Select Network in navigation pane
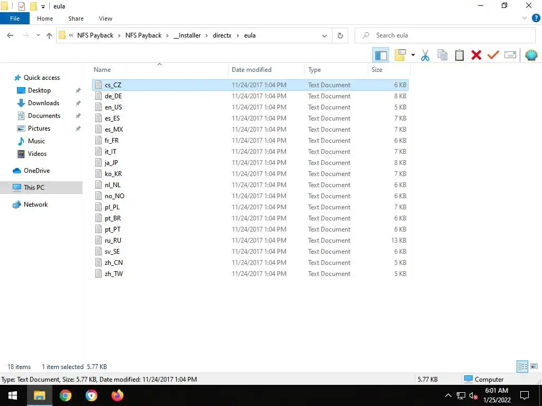 click(35, 205)
